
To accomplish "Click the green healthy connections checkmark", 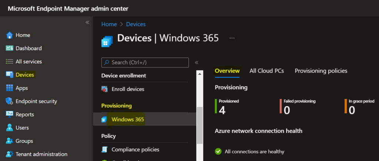I will coord(218,151).
